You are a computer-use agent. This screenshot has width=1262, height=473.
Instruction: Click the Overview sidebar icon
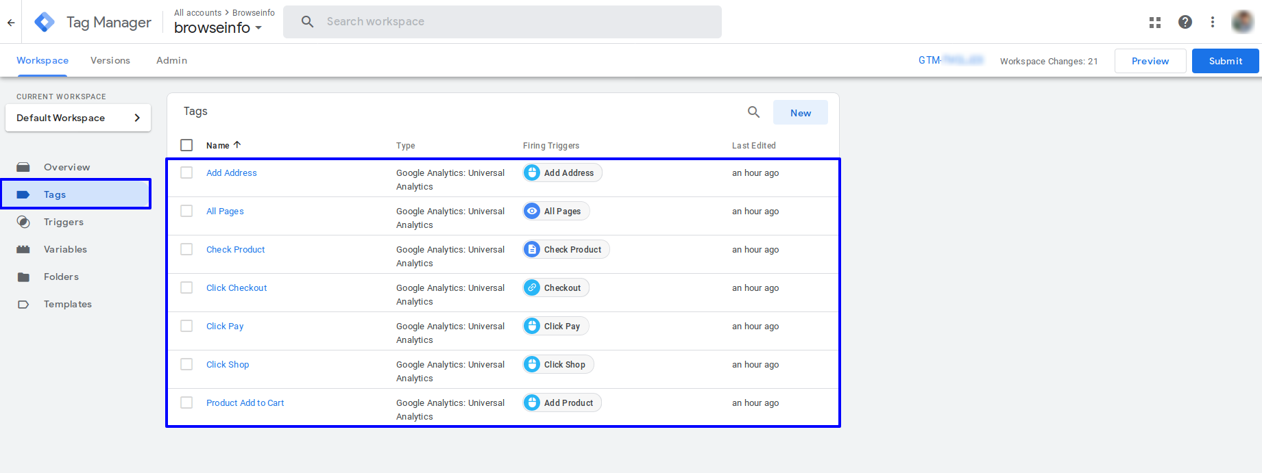click(23, 167)
